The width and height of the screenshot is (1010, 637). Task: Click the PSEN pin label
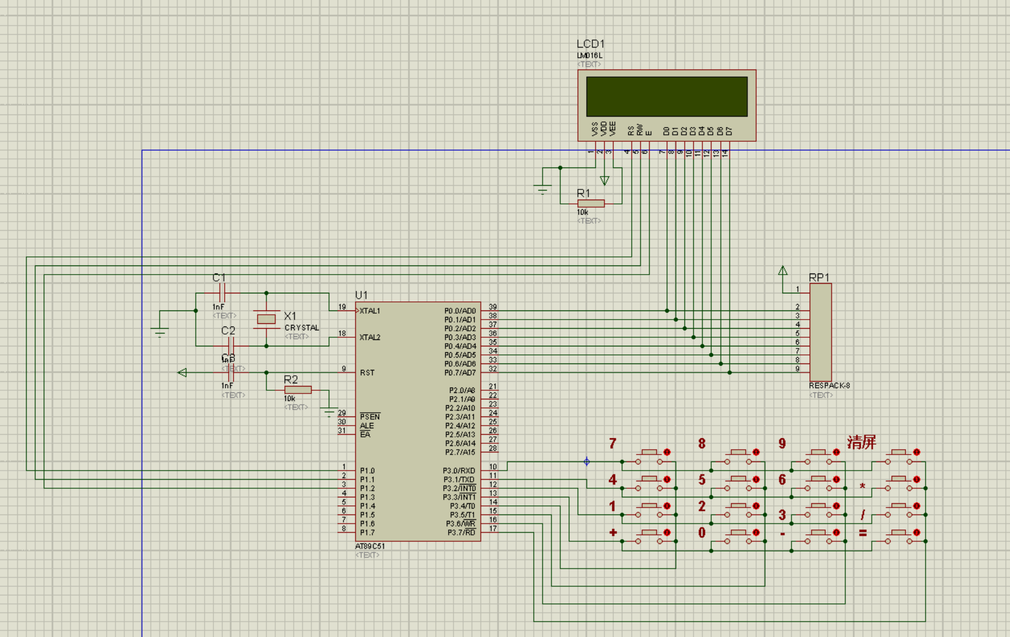pyautogui.click(x=370, y=416)
